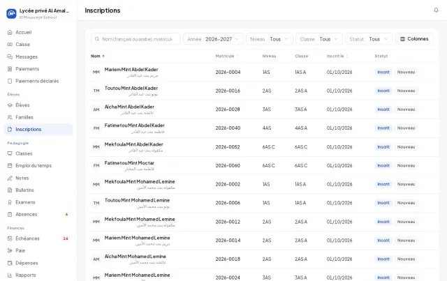This screenshot has height=281, width=447.
Task: Open the Année 2026-2027 dropdown
Action: pyautogui.click(x=213, y=39)
